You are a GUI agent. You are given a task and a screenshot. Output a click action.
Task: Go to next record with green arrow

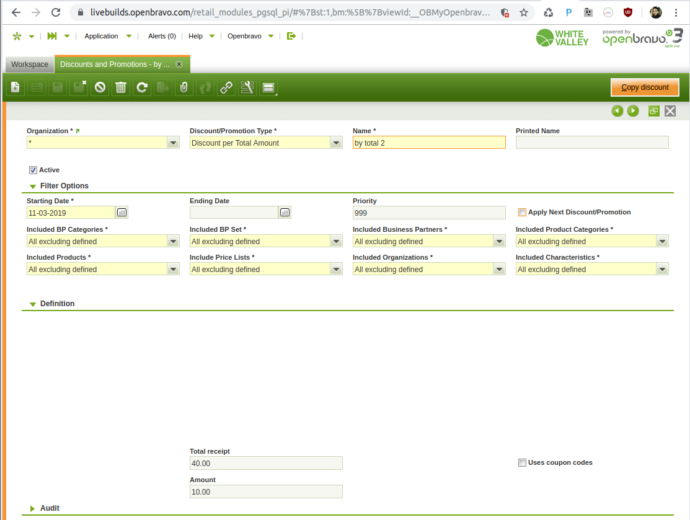(632, 111)
